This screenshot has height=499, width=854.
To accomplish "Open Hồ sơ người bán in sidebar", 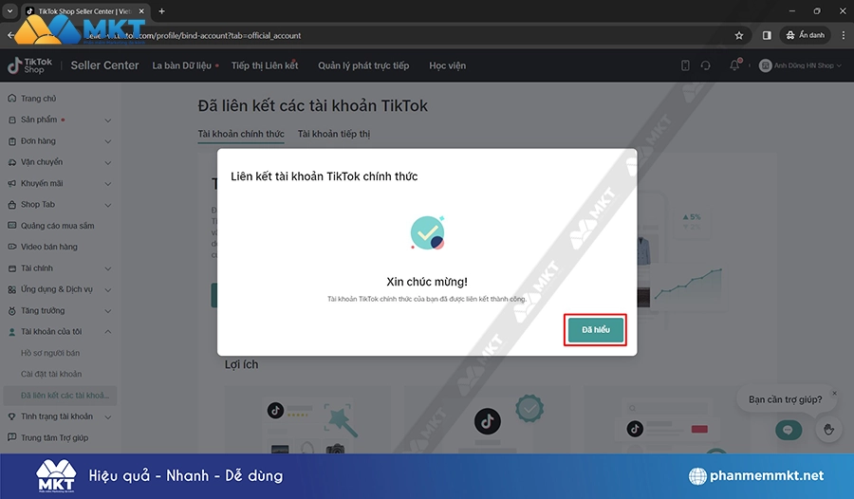I will tap(51, 353).
